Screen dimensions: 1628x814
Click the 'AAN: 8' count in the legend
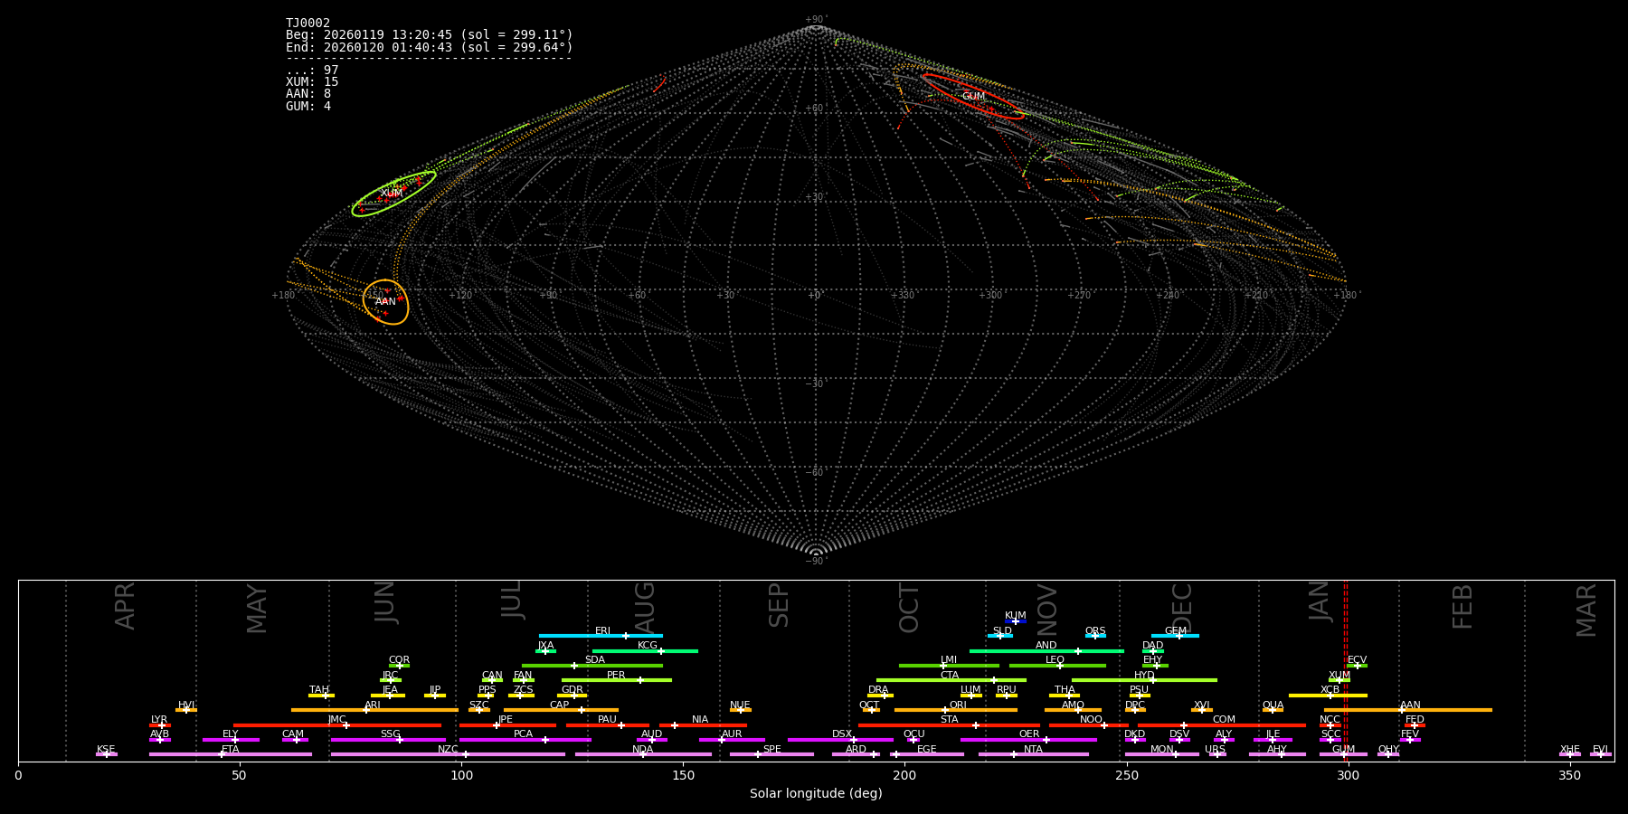click(308, 94)
